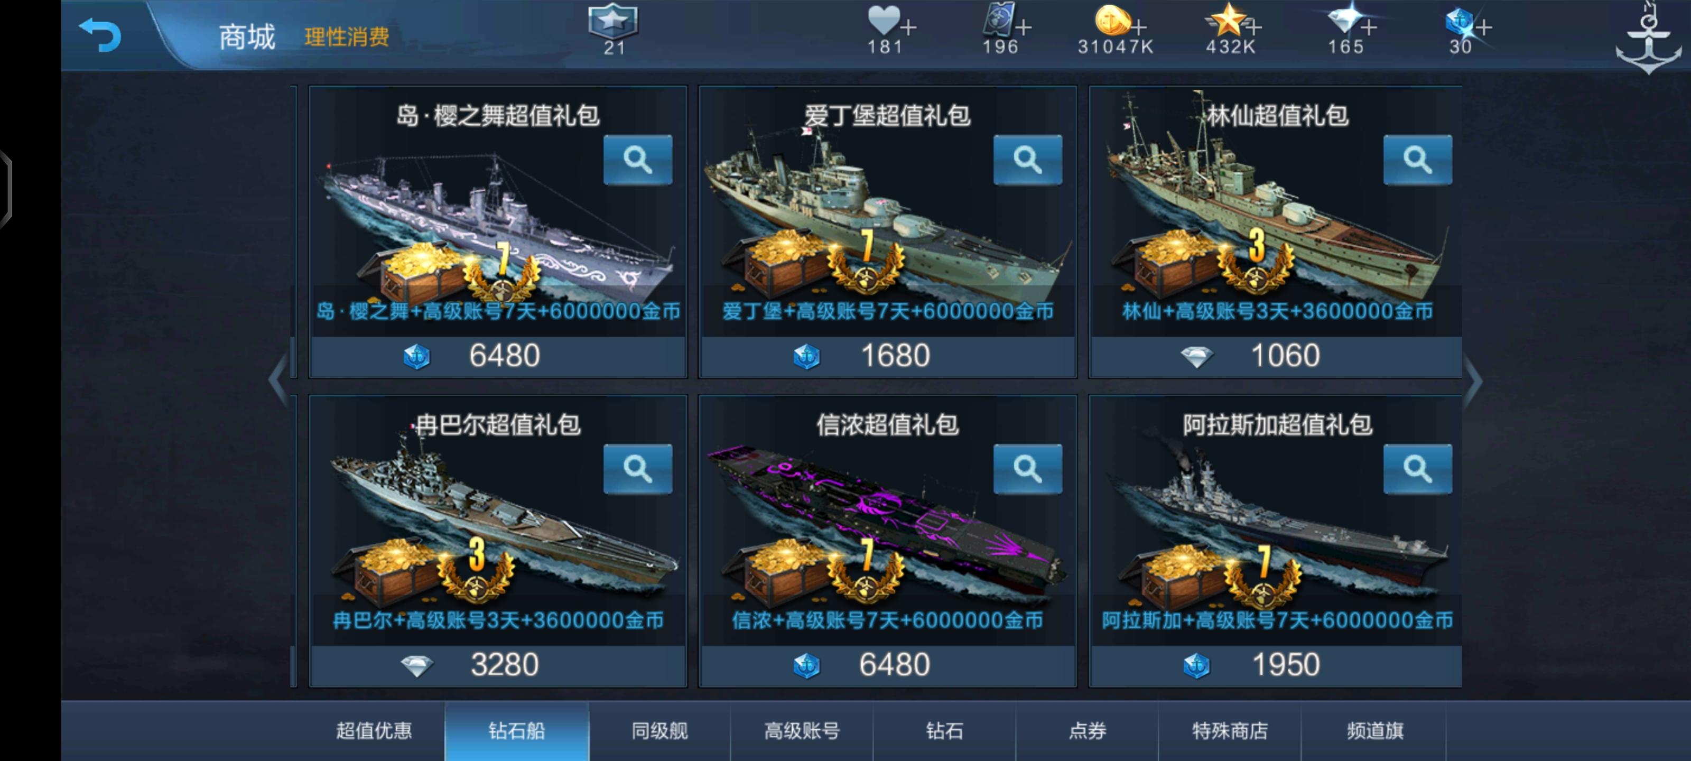
Task: Open the 特殊商店 tab
Action: [1230, 731]
